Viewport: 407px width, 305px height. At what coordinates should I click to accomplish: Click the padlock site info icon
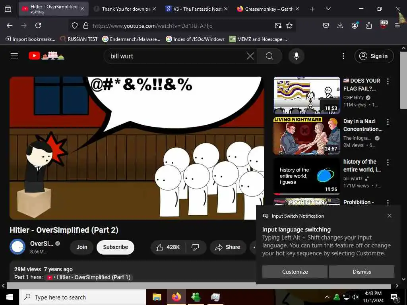[x=86, y=25]
